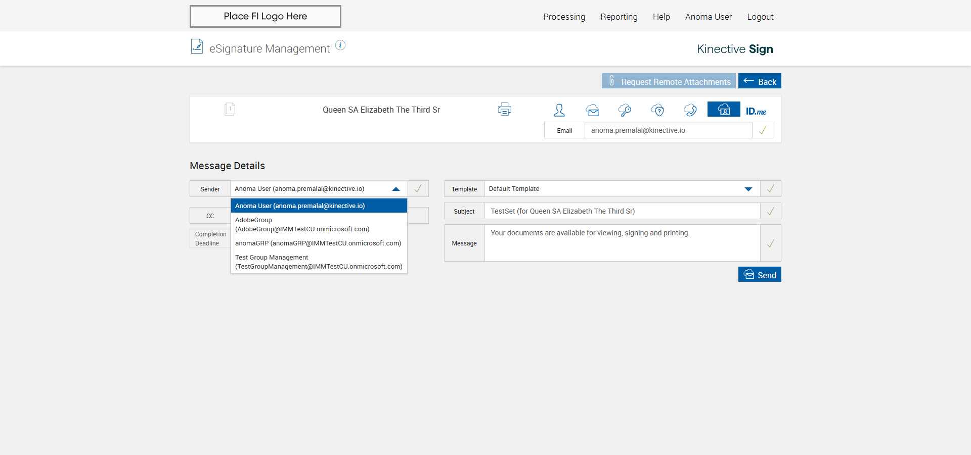
Task: Pick the cloud shield question authentication icon
Action: 657,110
